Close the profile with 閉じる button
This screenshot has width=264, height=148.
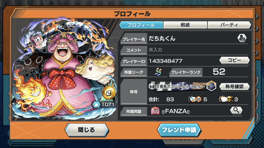point(86,130)
